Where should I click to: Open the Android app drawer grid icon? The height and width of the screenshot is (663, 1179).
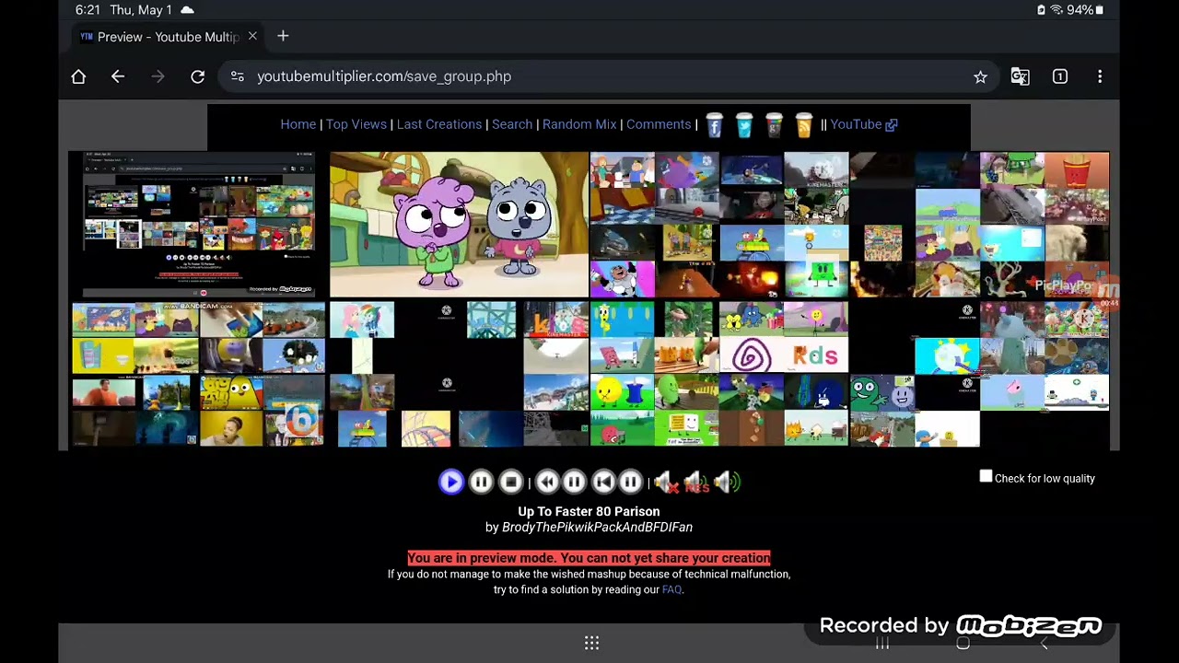pos(591,643)
